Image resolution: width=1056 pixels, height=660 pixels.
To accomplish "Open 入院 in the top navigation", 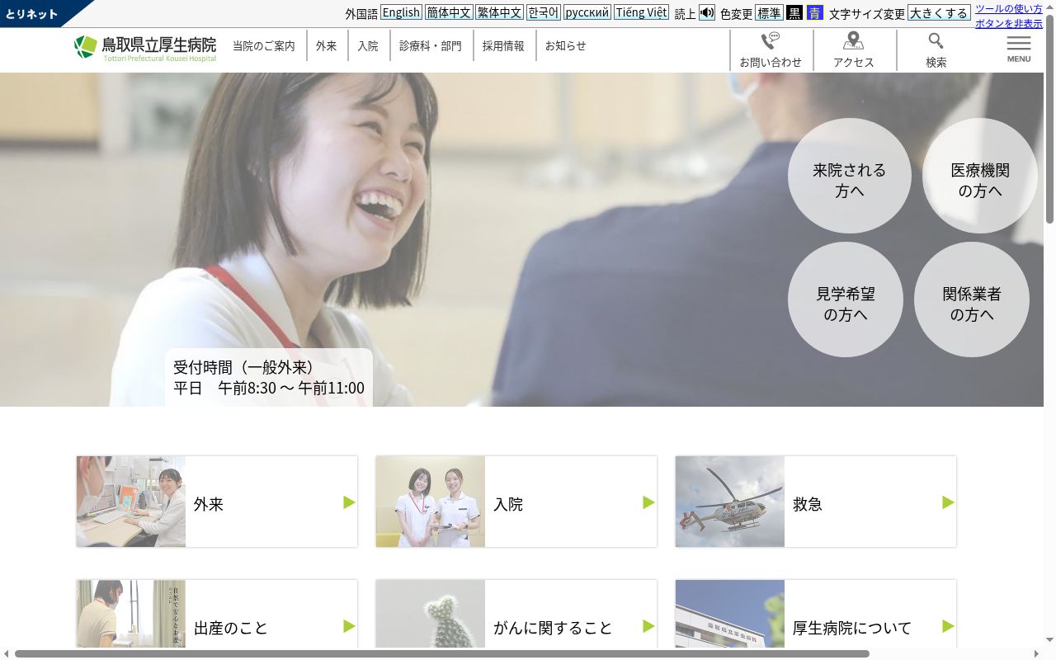I will (x=368, y=46).
